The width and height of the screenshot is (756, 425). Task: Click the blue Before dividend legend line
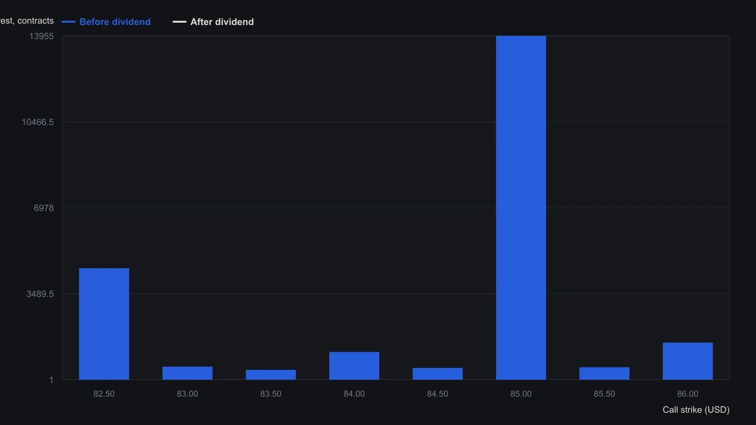(69, 22)
